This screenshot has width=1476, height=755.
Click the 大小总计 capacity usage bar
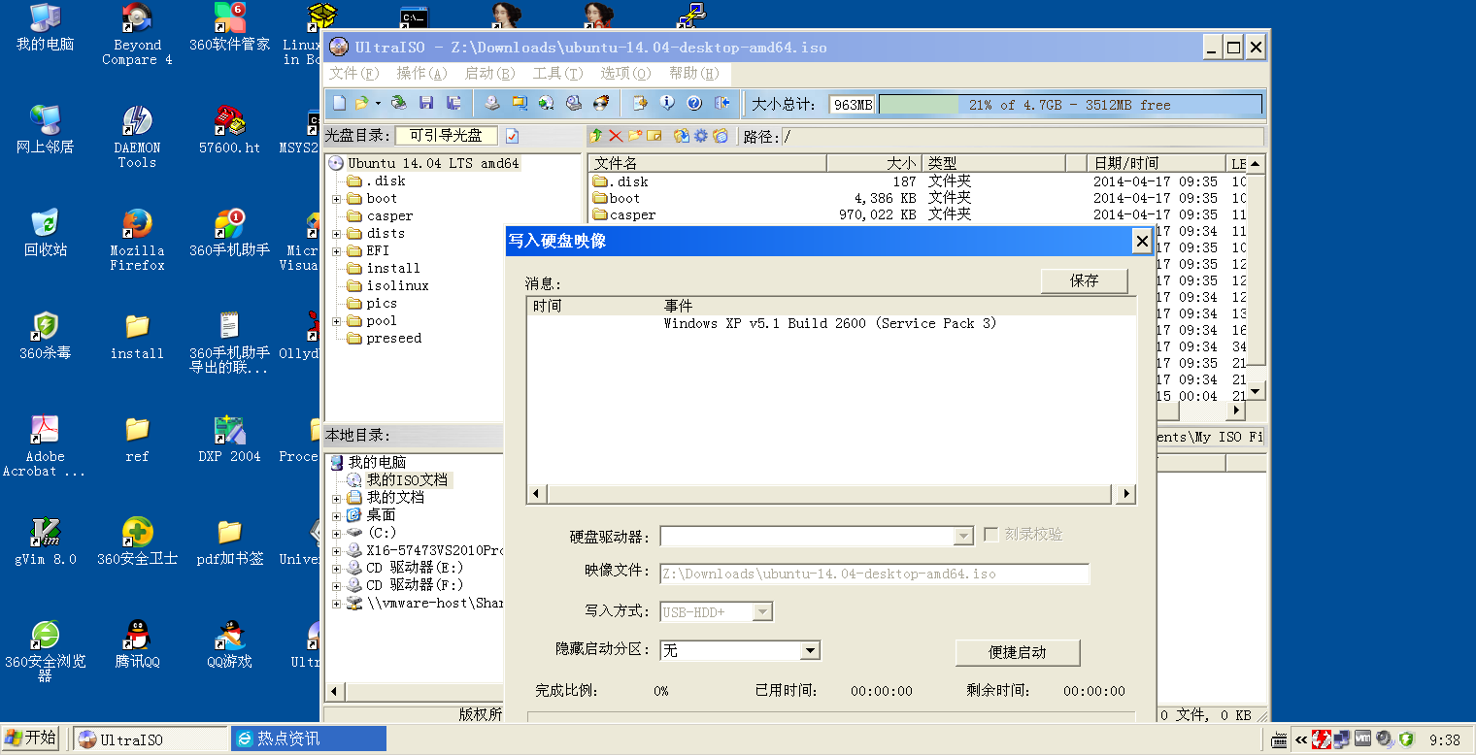pyautogui.click(x=1070, y=105)
